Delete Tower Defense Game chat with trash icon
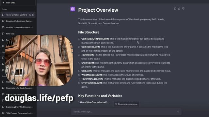This screenshot has height=117, width=209. [x=33, y=15]
